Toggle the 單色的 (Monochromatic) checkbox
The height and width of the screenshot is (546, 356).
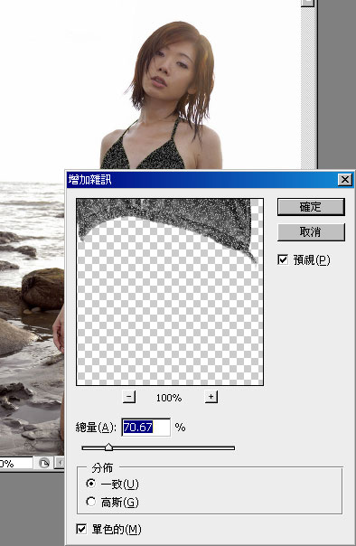point(81,530)
